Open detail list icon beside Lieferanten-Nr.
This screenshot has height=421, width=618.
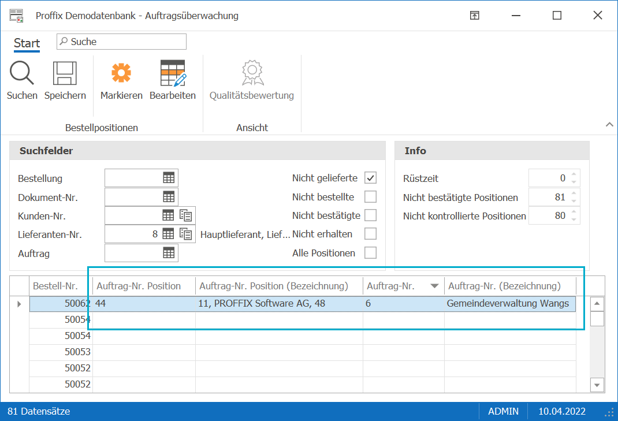(x=185, y=234)
